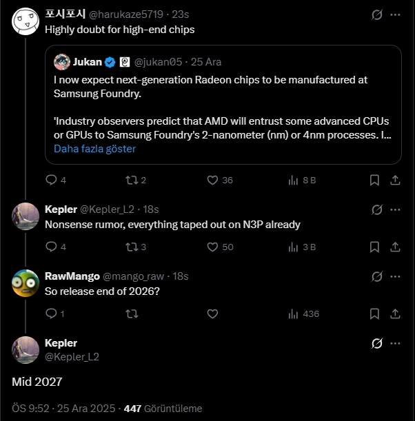Click Grok icon on main Kepler tweet
415x421 pixels.
click(377, 343)
